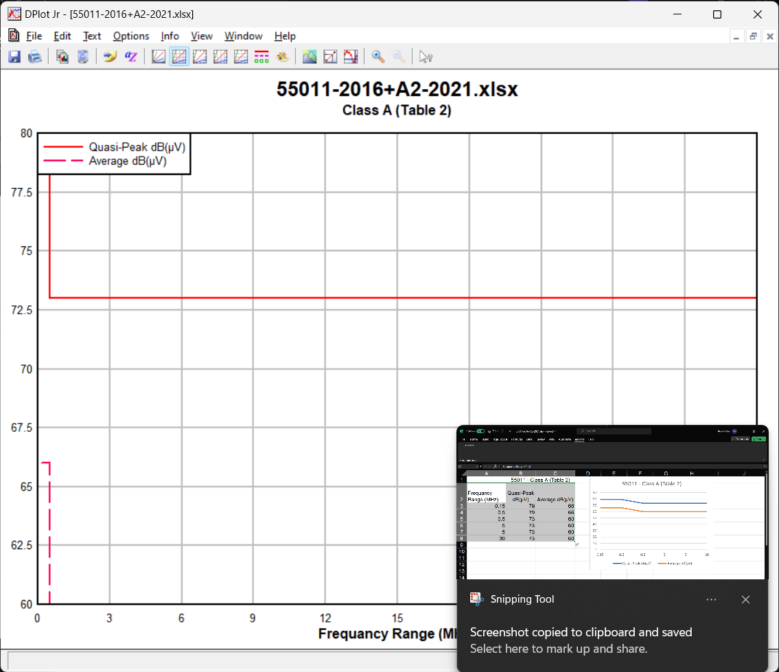Dismiss the Snipping Tool notification
779x672 pixels.
[746, 599]
